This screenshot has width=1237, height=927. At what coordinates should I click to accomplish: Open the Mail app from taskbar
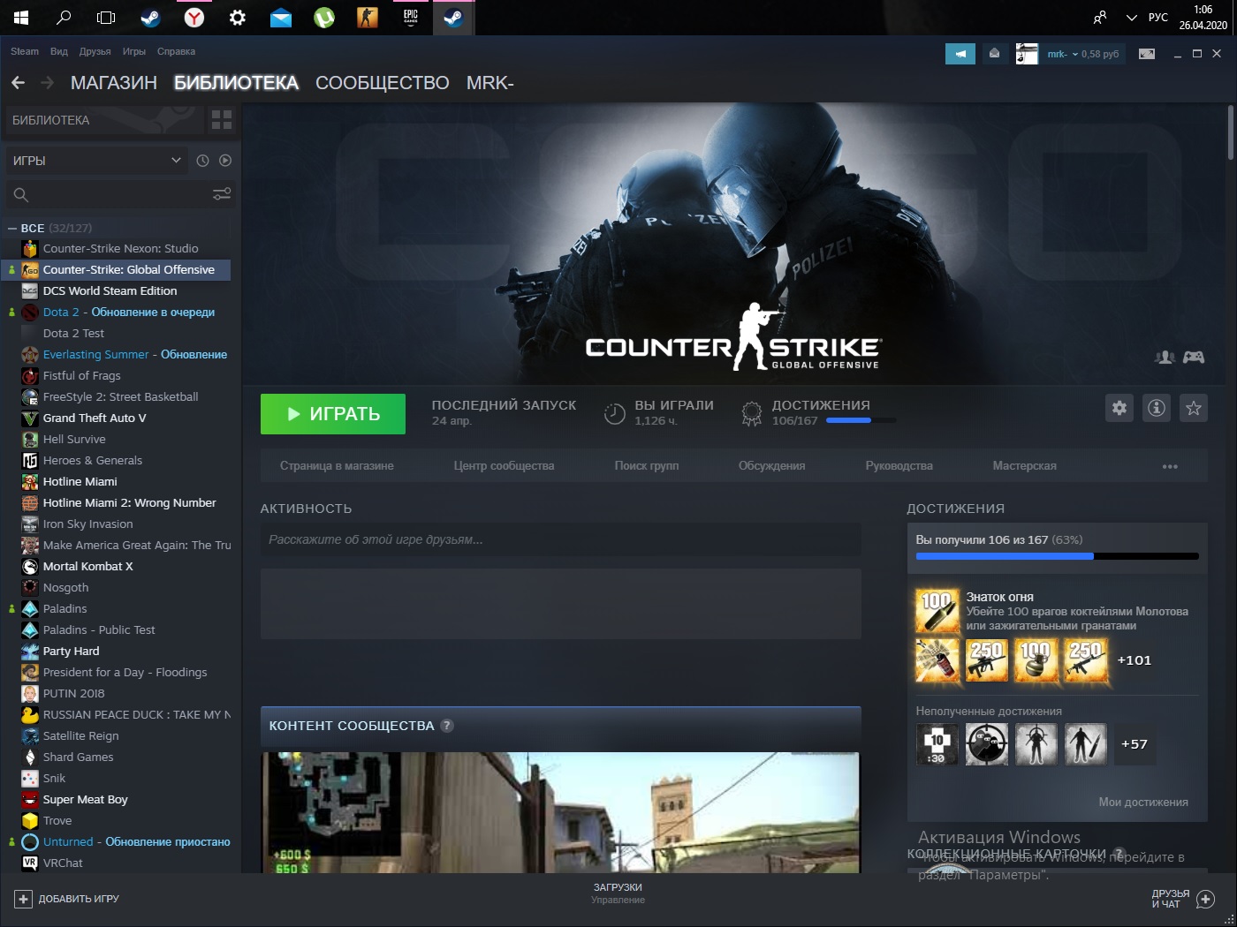(281, 17)
